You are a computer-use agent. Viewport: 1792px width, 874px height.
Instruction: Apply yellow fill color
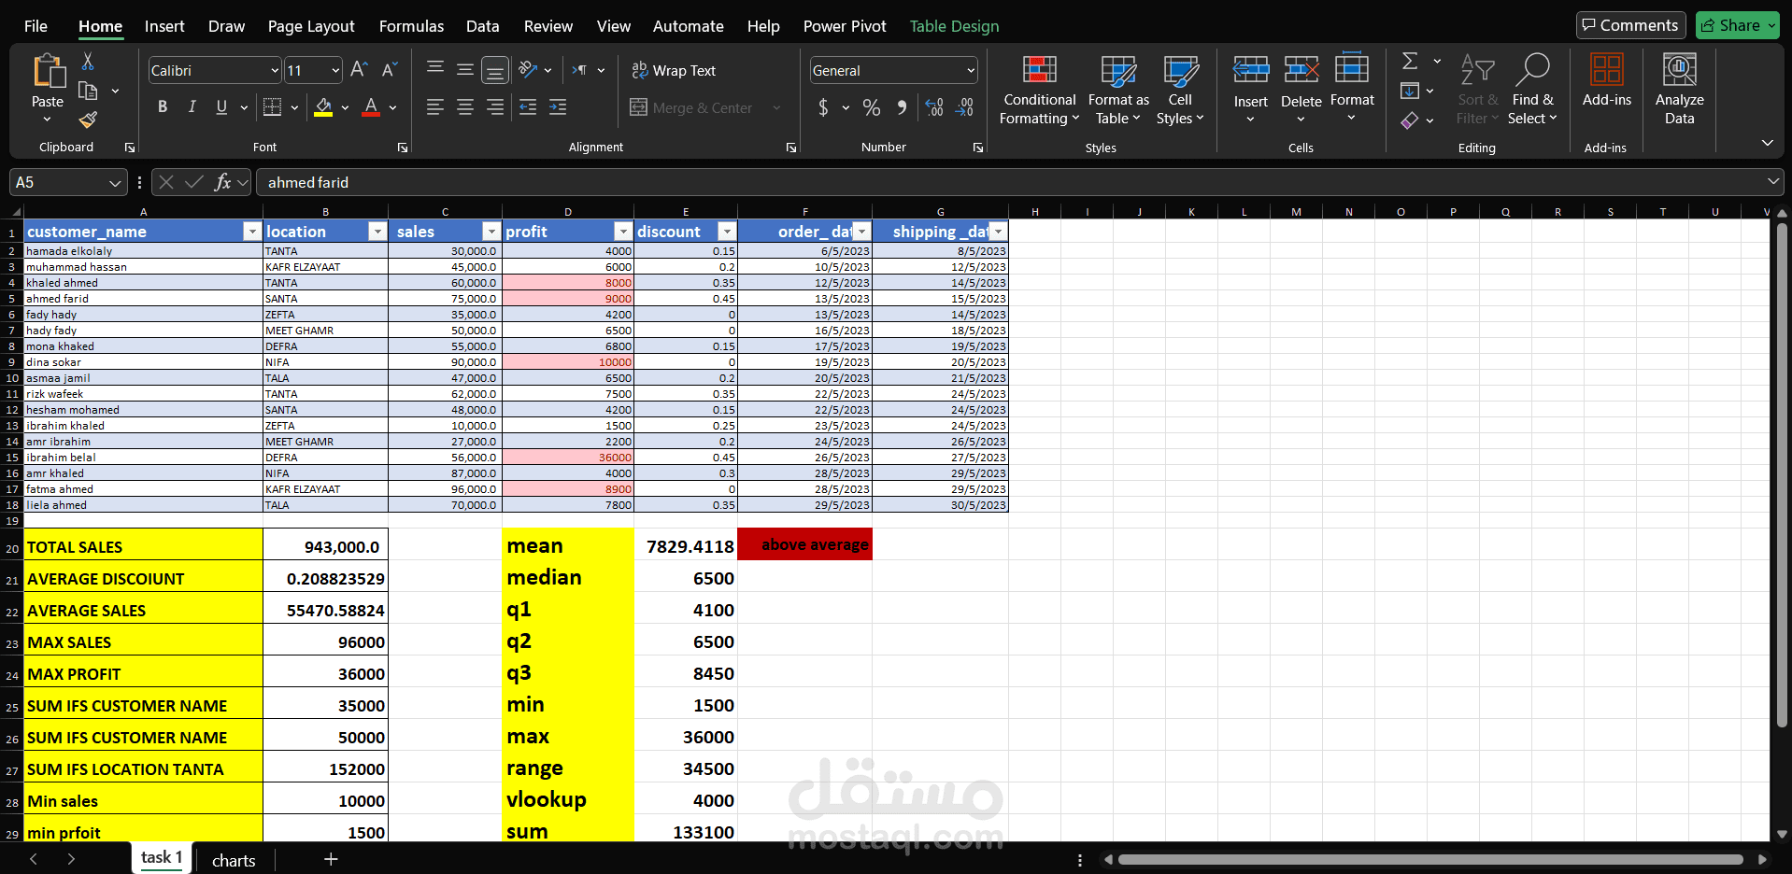323,107
